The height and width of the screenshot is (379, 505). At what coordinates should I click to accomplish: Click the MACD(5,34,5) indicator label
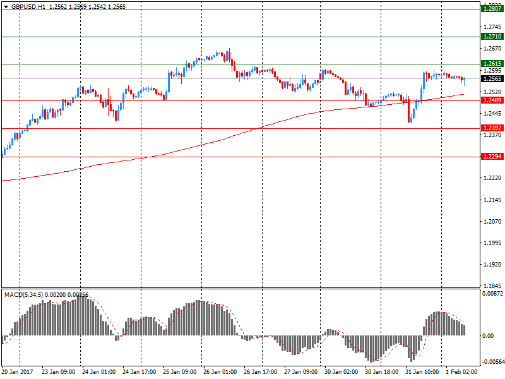coord(23,295)
